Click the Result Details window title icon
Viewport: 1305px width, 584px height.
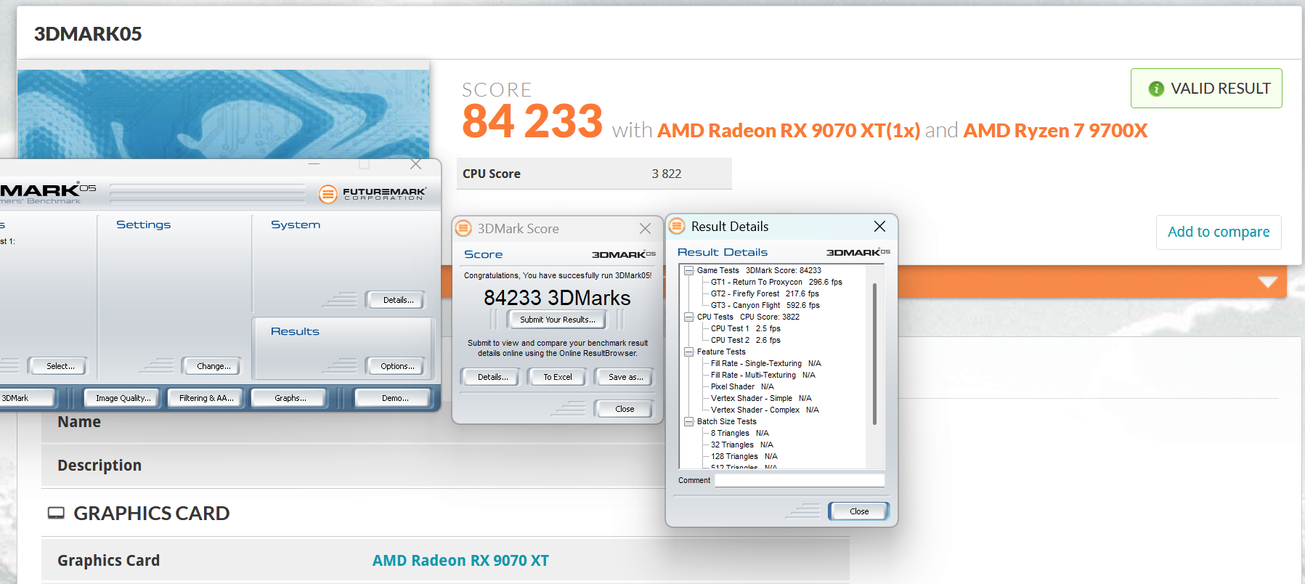677,226
